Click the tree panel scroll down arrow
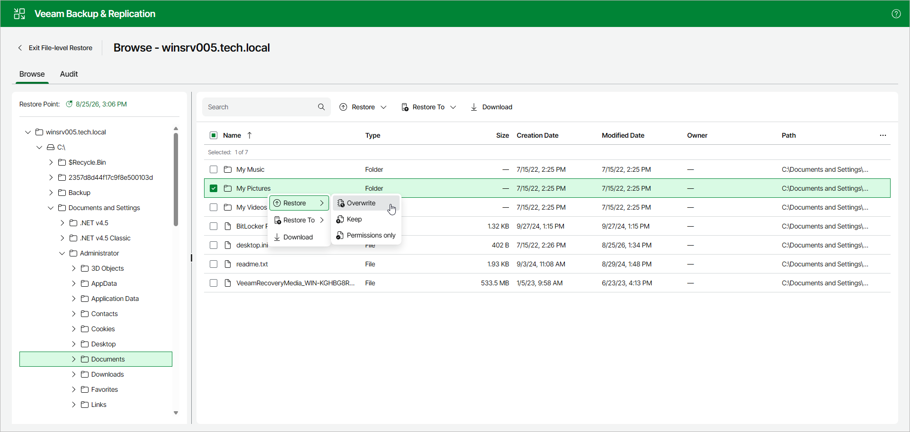910x432 pixels. [176, 413]
